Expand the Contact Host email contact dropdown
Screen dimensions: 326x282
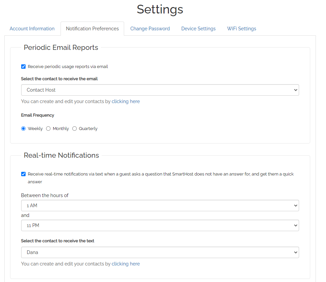[x=160, y=90]
